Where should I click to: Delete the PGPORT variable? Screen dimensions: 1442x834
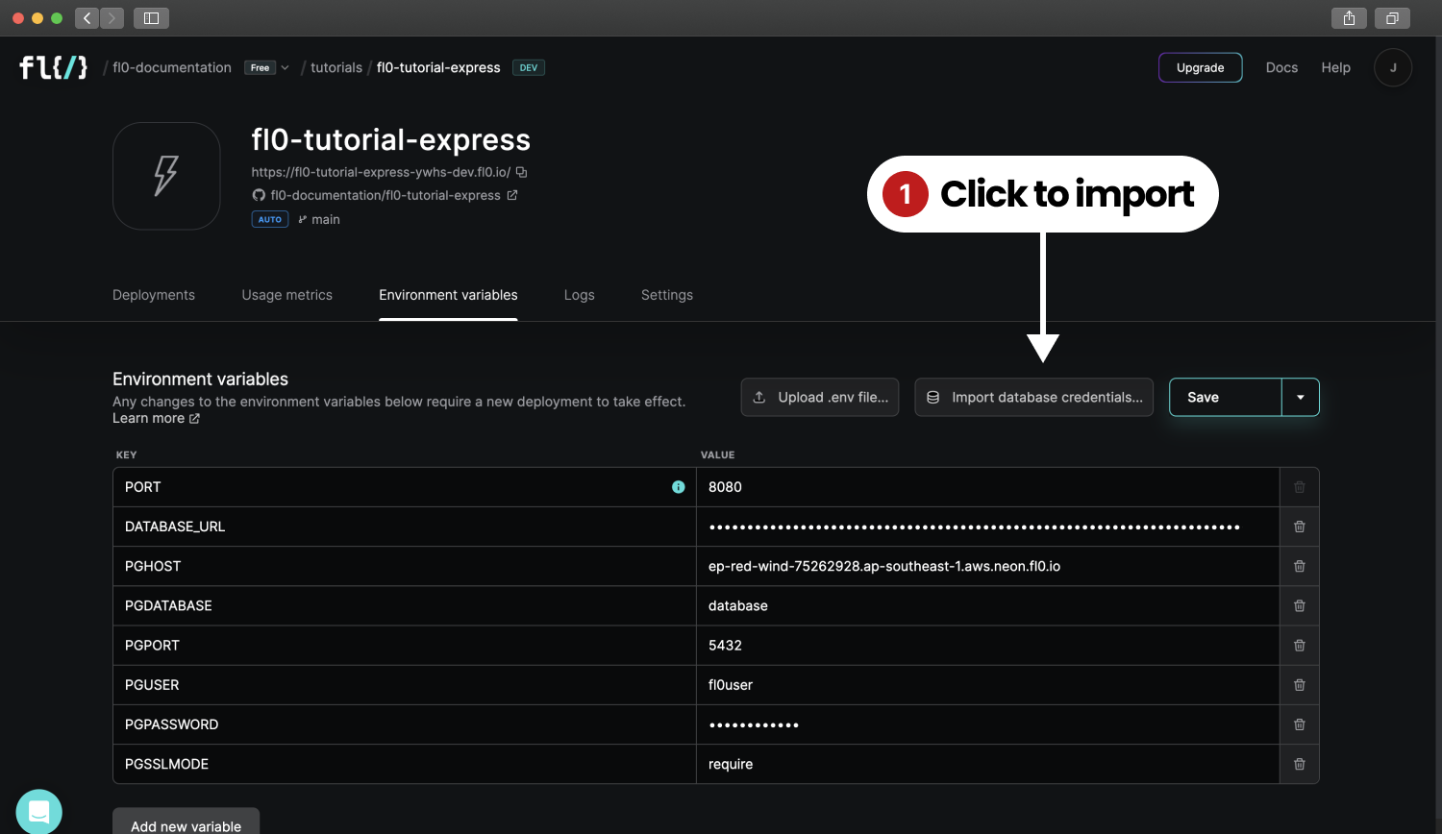(1299, 646)
